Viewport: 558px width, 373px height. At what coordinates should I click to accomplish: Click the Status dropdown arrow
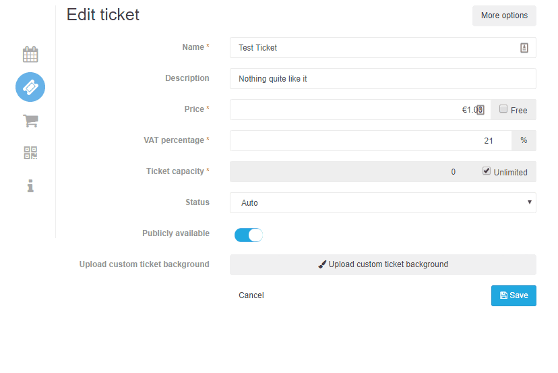530,202
